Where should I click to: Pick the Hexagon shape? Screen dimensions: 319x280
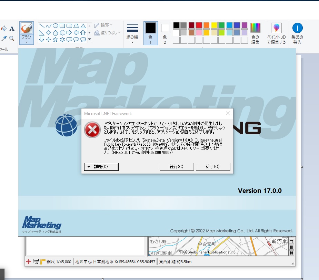62,33
